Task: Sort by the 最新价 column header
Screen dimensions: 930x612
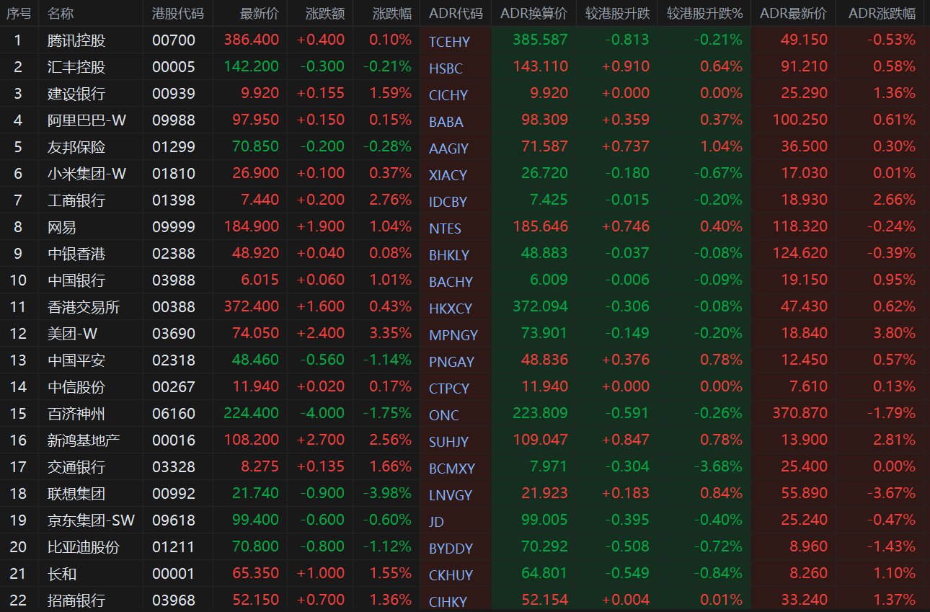Action: pyautogui.click(x=260, y=14)
